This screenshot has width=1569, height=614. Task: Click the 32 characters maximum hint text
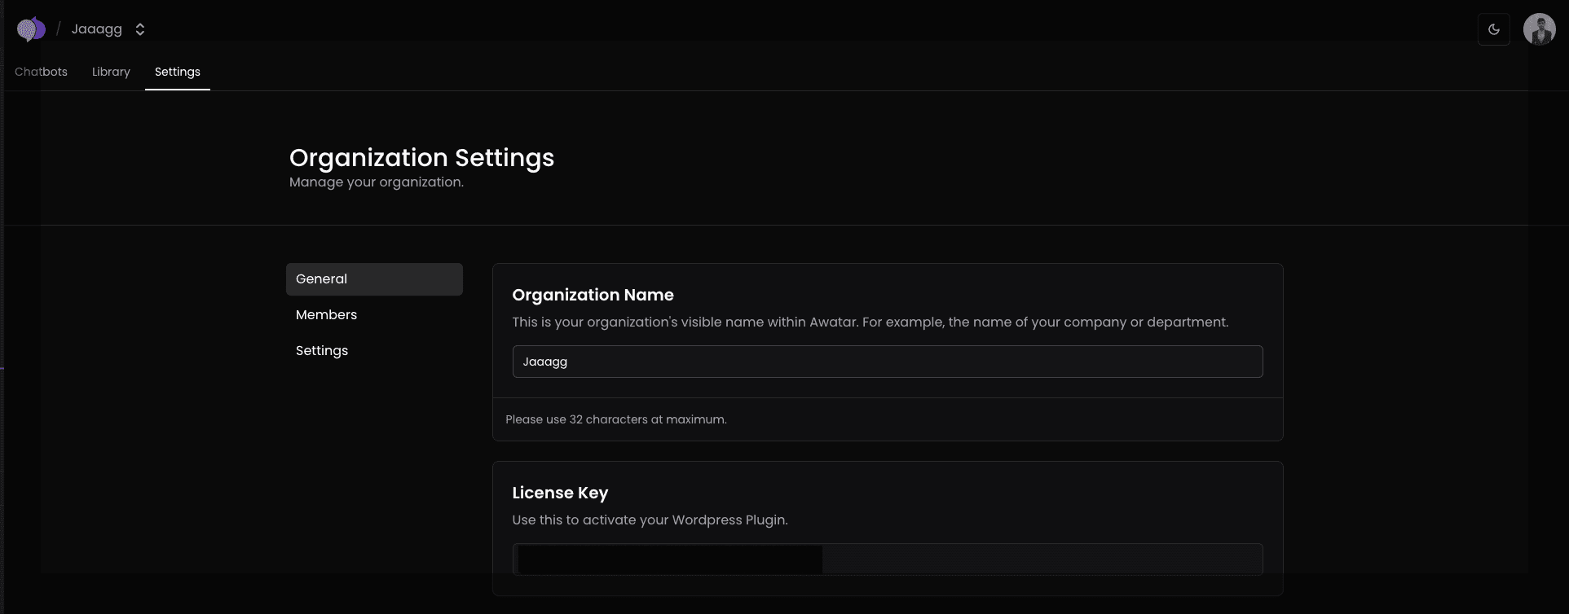pos(615,419)
